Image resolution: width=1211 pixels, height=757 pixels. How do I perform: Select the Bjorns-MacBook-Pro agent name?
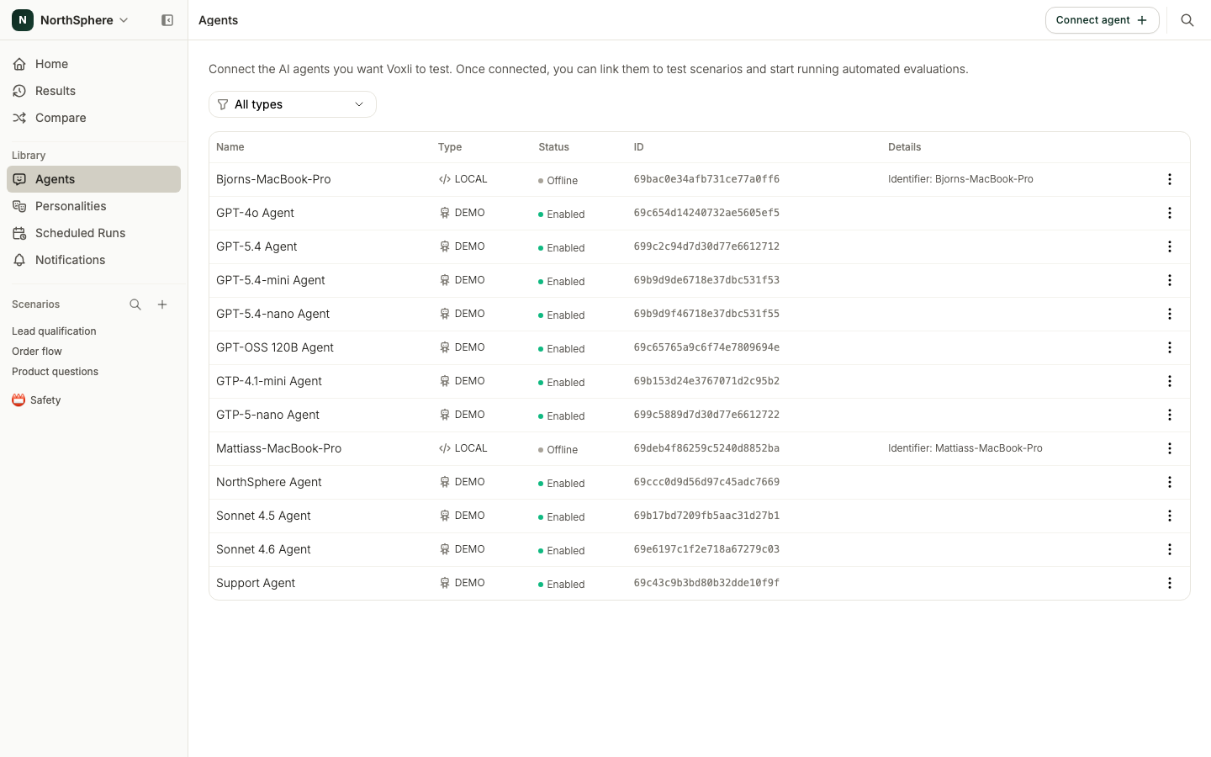coord(273,179)
